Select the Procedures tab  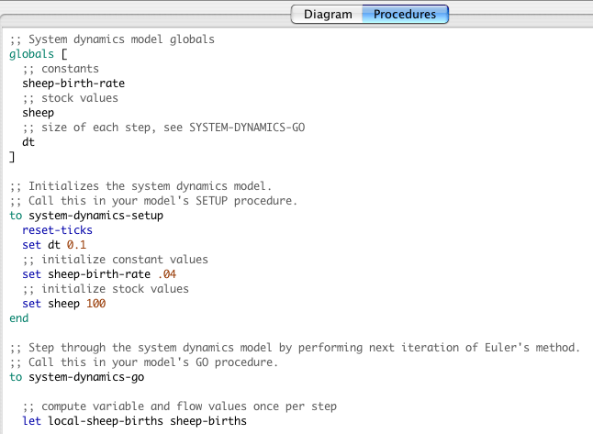[x=405, y=15]
